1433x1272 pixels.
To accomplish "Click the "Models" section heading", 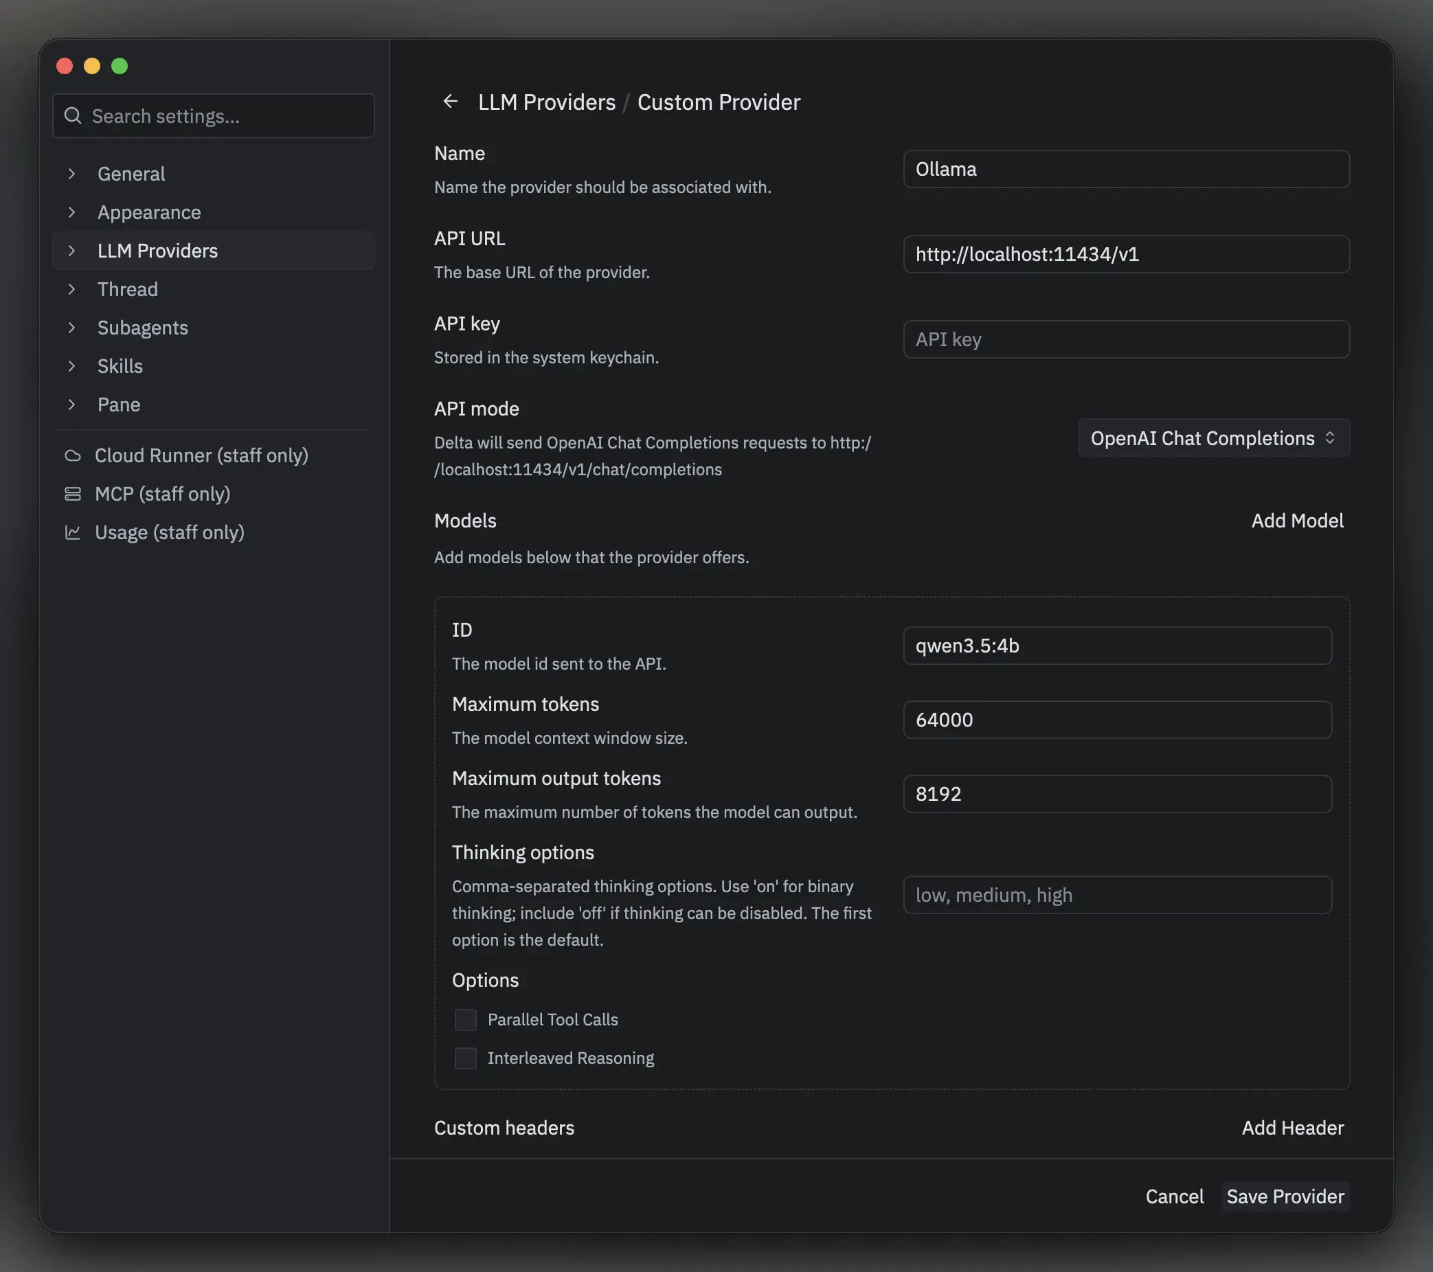I will pos(465,521).
